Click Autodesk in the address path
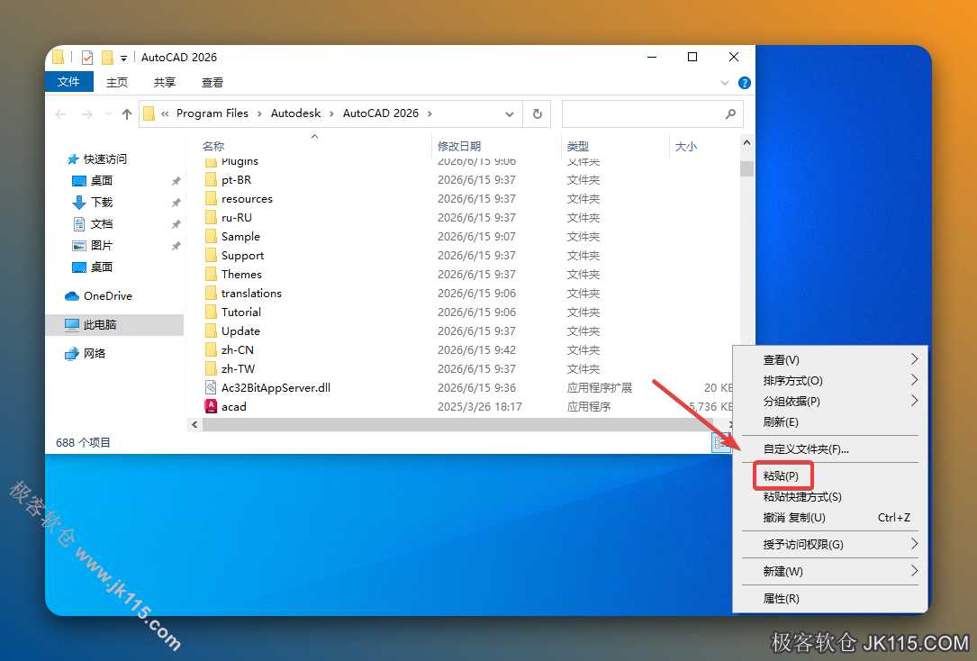Screen dimensions: 977x661 (296, 113)
